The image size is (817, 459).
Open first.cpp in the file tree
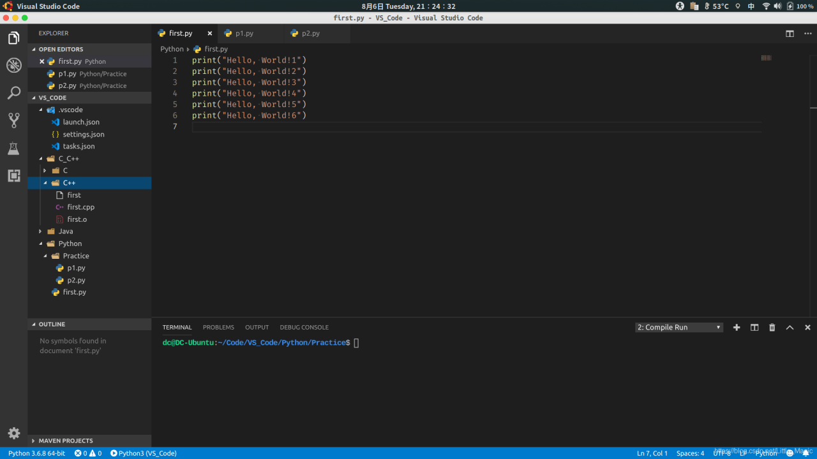(80, 207)
